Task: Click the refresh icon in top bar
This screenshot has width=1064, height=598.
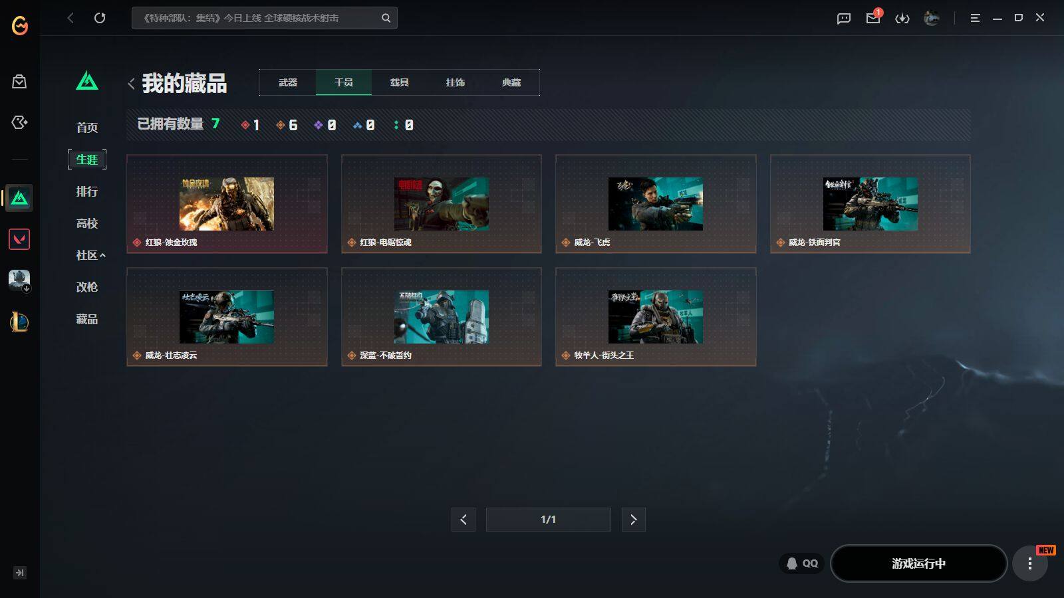Action: [x=100, y=18]
